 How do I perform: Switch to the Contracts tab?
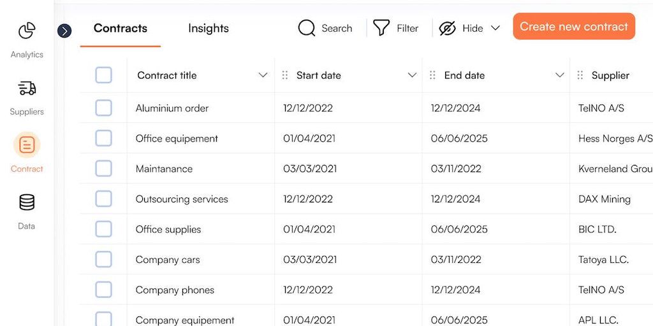(x=121, y=29)
